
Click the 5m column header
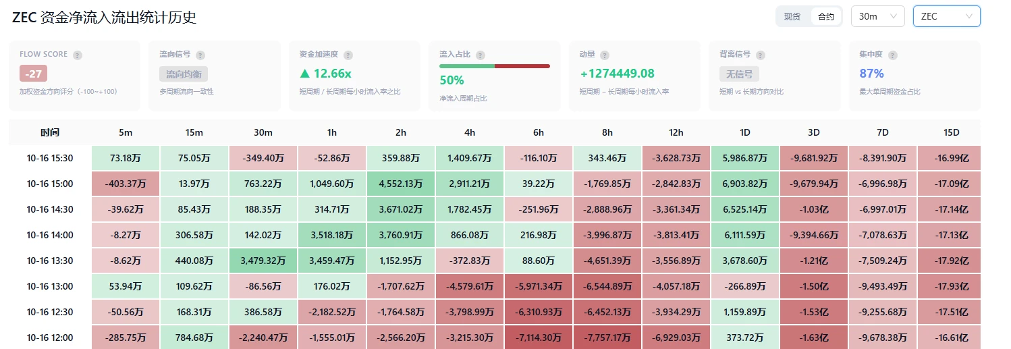[126, 132]
